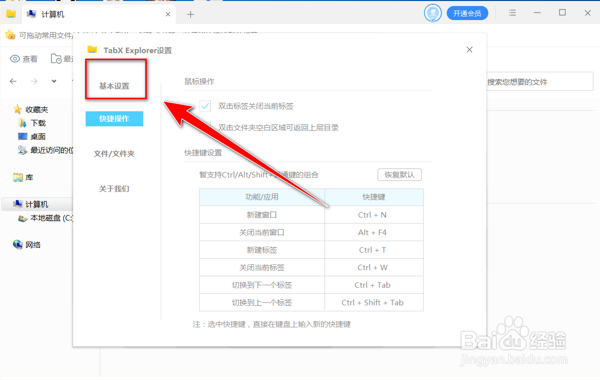The width and height of the screenshot is (600, 380).
Task: Click 关闭当前窗口 function cell
Action: click(x=262, y=233)
